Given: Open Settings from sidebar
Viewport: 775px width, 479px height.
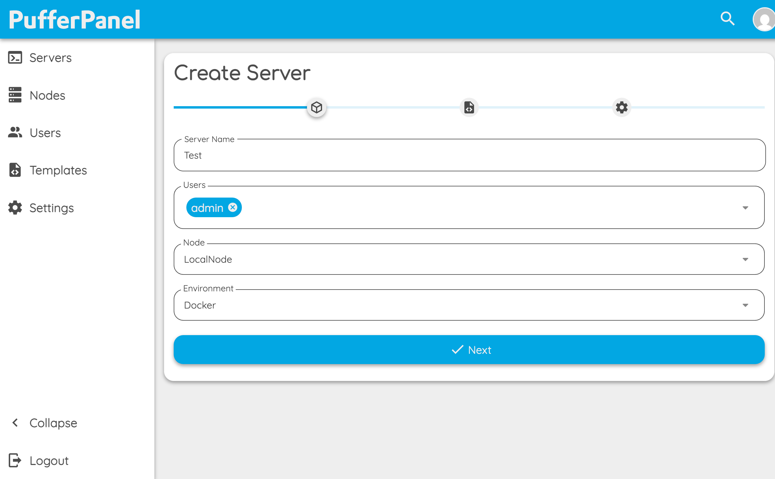Looking at the screenshot, I should coord(52,208).
